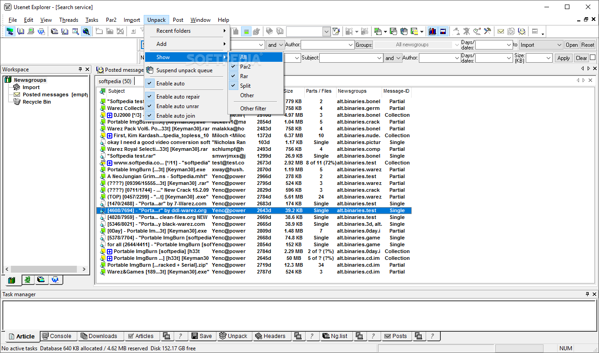Viewport: 599px width, 353px height.
Task: Open the Recent folders submenu
Action: click(x=187, y=31)
